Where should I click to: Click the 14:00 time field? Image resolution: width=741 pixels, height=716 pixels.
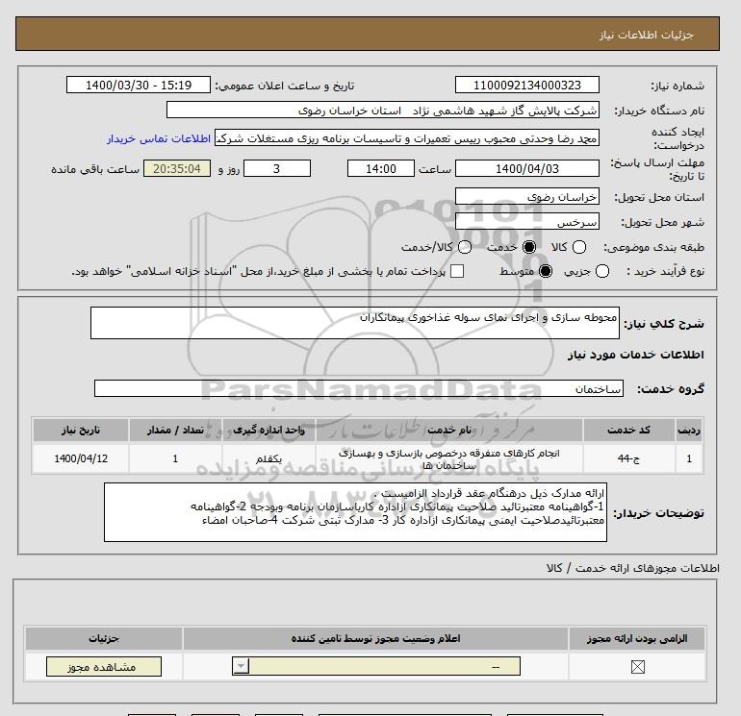tap(381, 168)
